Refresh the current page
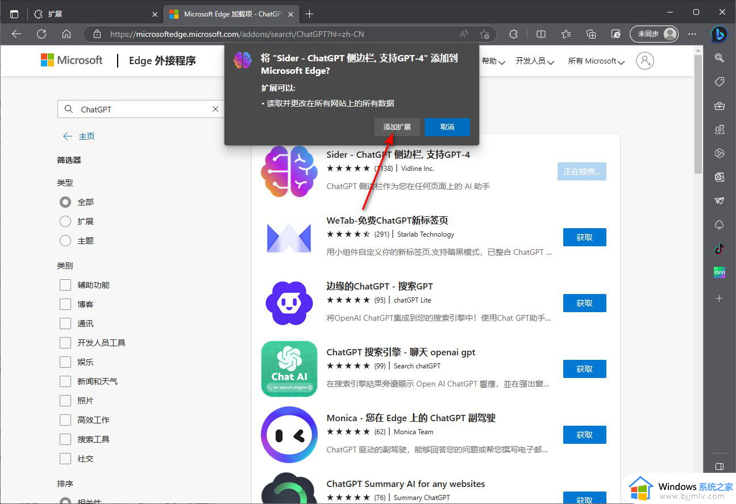 (41, 34)
